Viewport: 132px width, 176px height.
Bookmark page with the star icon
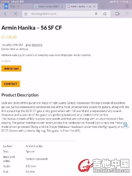coord(26,14)
